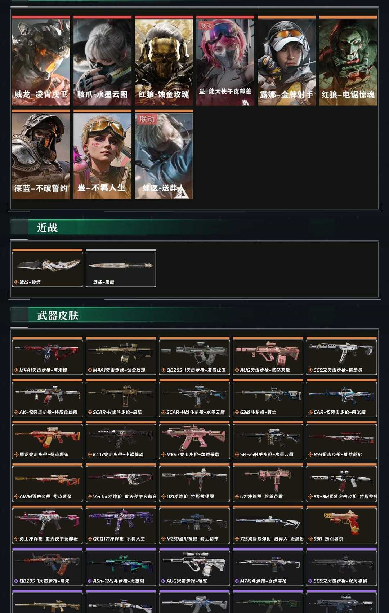The height and width of the screenshot is (613, 389).
Task: Open the 露娜-金牌射手 operator skin
Action: click(287, 61)
